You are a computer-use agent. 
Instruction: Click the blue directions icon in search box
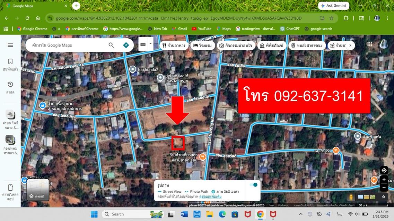tap(126, 45)
